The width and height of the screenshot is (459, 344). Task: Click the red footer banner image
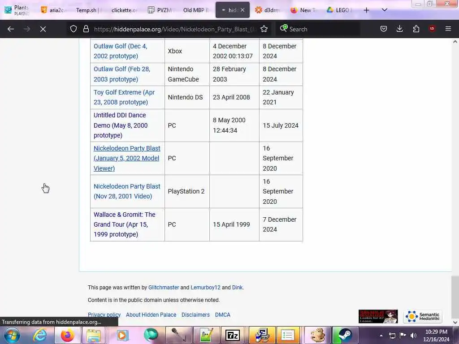click(x=378, y=316)
